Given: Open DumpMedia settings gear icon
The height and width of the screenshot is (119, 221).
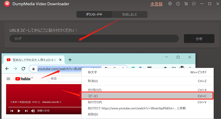Looking at the screenshot, I should click(x=170, y=4).
